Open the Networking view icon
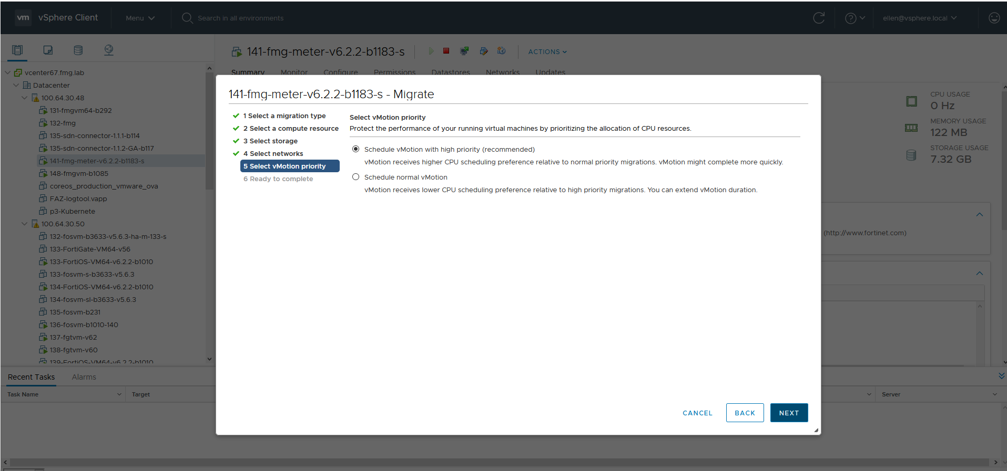Viewport: 1007px width, 471px height. tap(109, 50)
